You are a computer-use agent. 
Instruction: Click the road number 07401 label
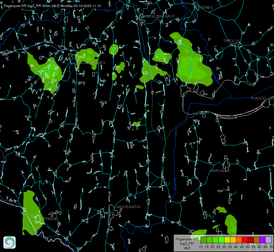point(65,31)
